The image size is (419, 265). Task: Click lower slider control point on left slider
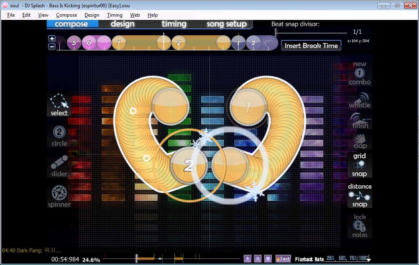[146, 158]
